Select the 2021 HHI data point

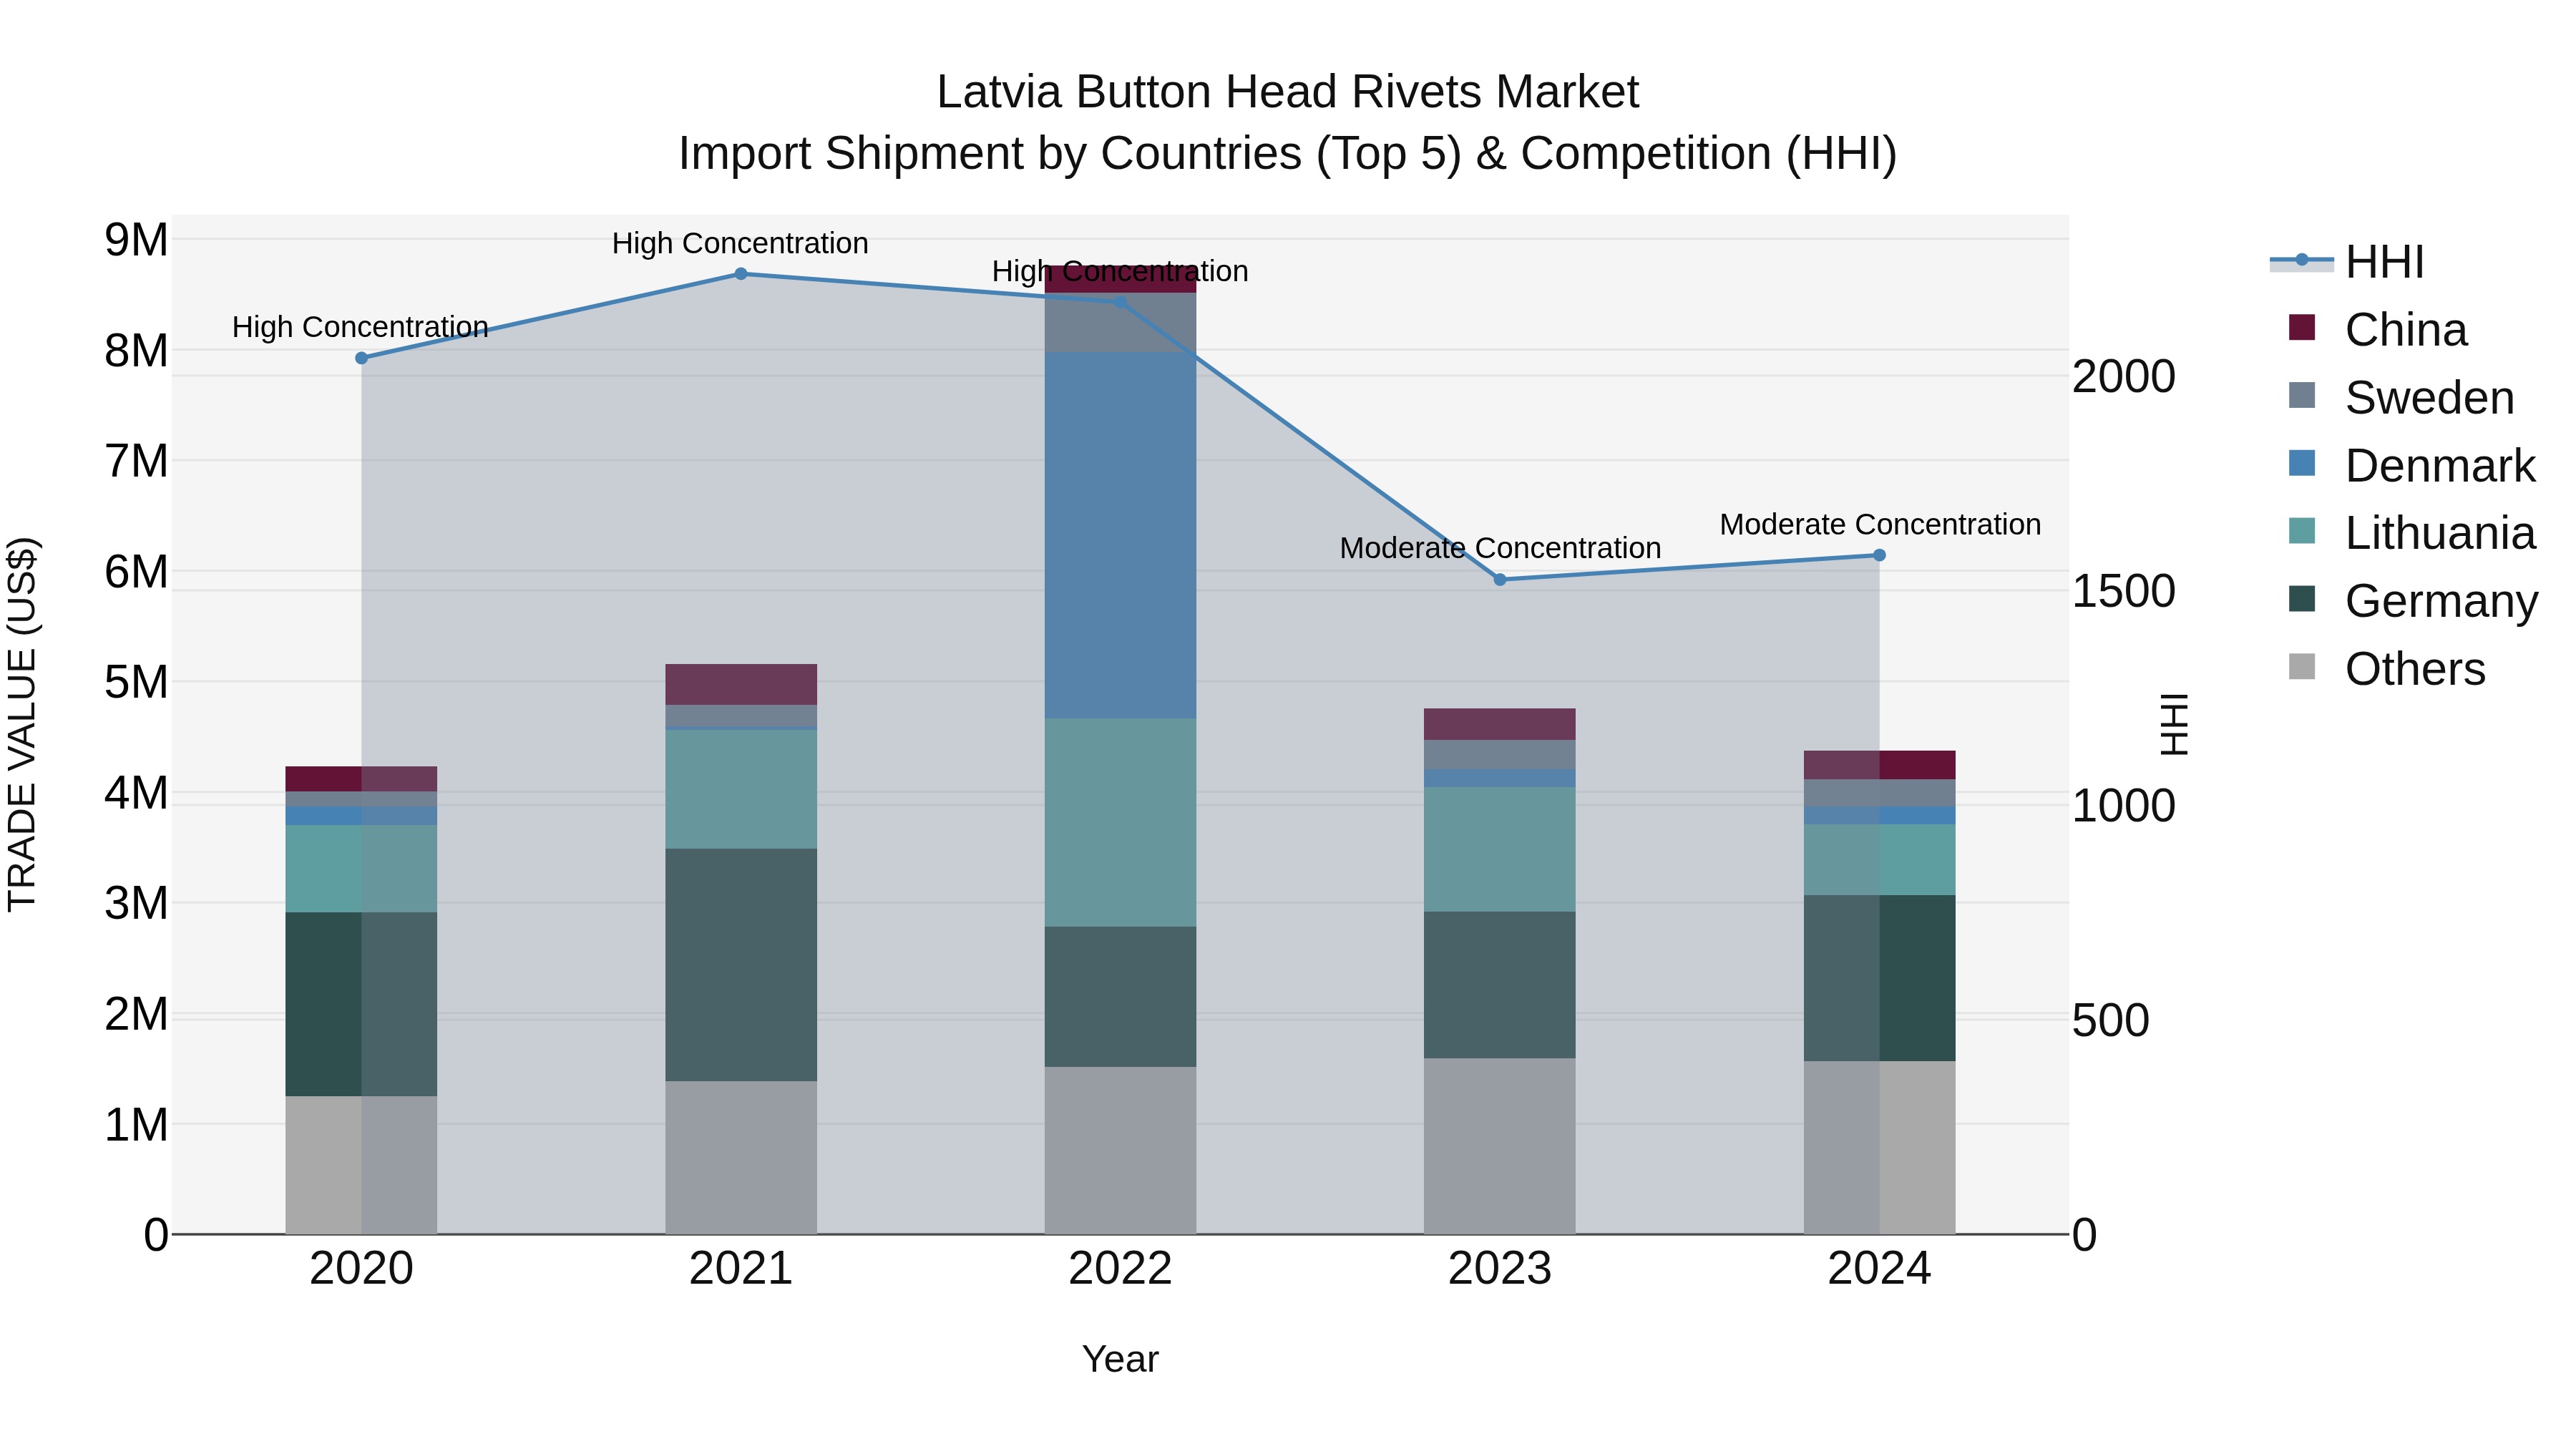click(x=741, y=274)
